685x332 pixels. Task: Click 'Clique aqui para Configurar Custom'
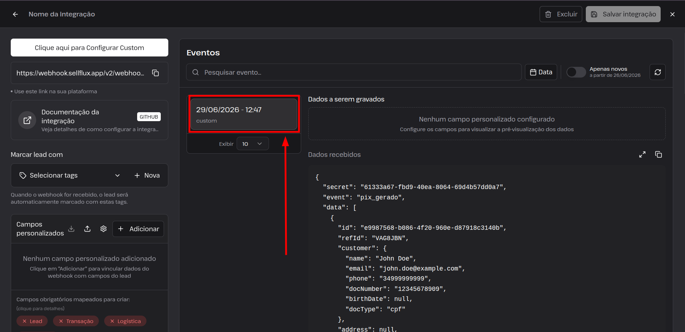pyautogui.click(x=90, y=48)
